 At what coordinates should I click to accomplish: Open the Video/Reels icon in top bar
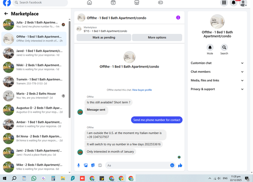tap(113, 3)
